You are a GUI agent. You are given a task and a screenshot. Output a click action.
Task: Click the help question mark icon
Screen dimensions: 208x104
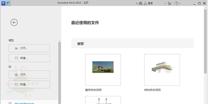(176, 3)
